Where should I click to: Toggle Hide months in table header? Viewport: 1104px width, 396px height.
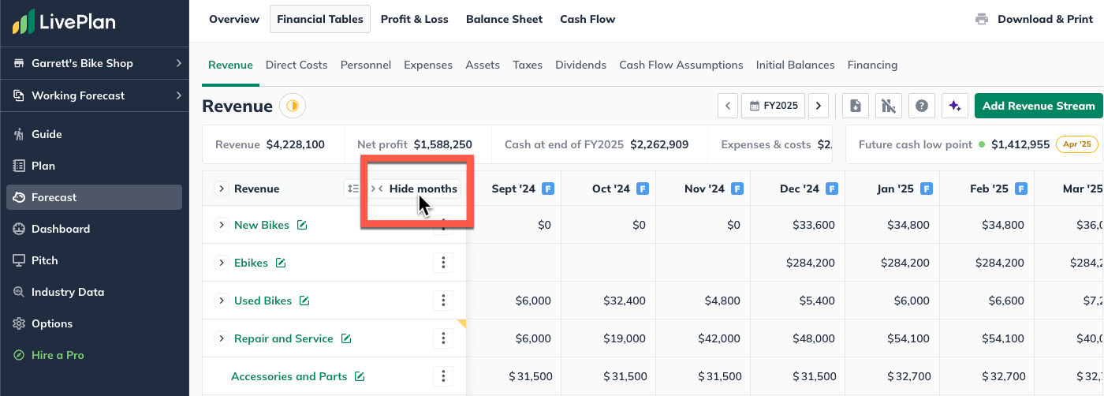pos(414,189)
